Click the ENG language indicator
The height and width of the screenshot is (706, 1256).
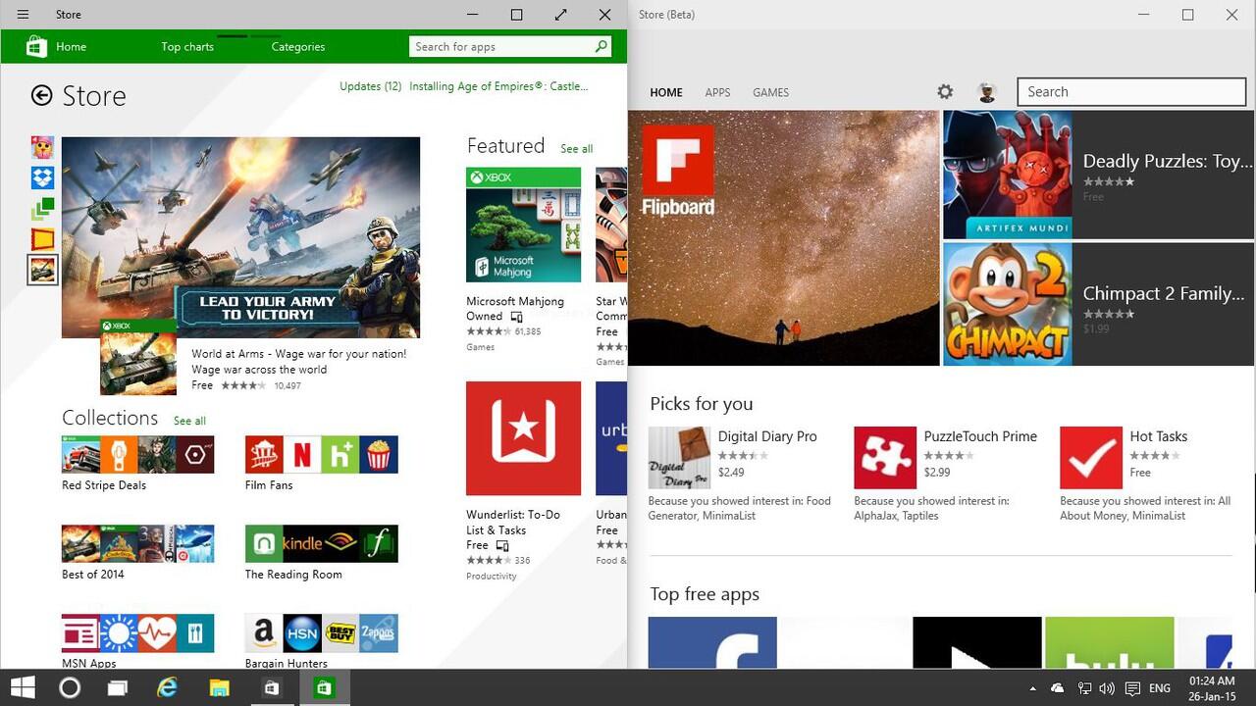[1160, 688]
